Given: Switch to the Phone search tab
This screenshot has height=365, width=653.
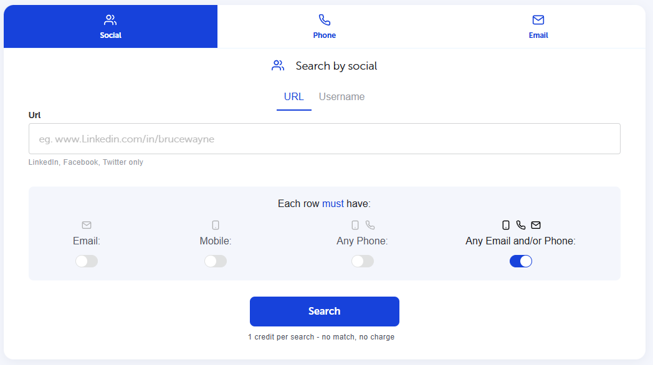Looking at the screenshot, I should [325, 27].
